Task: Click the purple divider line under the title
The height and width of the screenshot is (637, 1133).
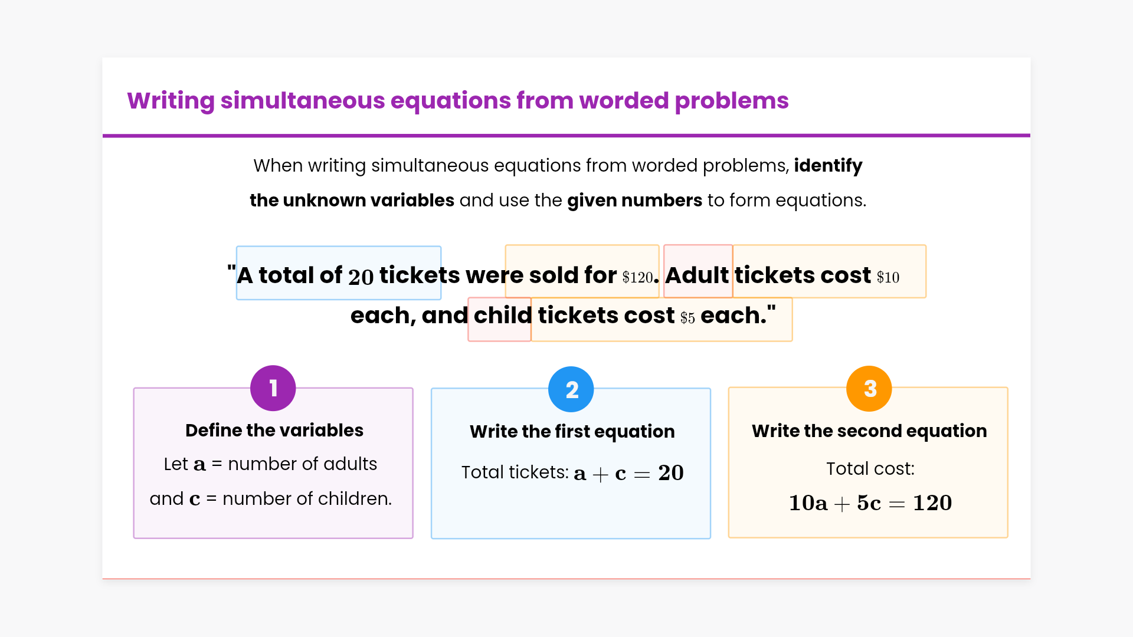Action: click(566, 136)
